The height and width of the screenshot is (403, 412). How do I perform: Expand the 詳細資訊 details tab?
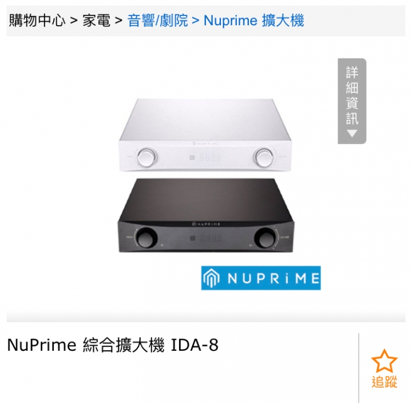(x=352, y=101)
